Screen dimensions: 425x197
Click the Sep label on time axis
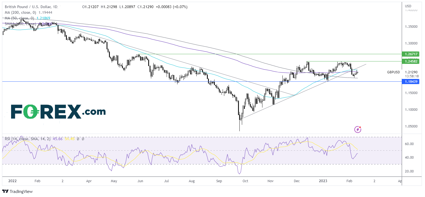[219, 181]
